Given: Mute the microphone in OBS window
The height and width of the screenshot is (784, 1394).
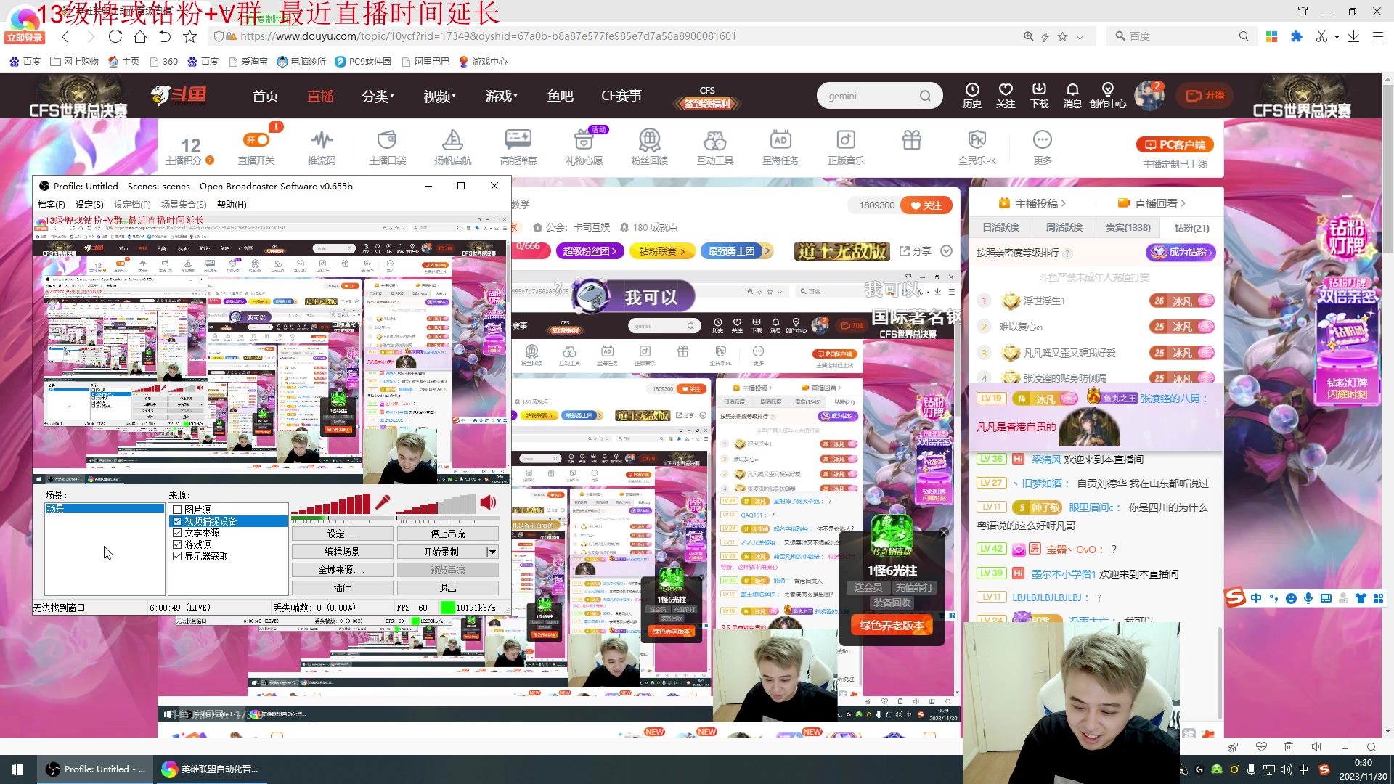Looking at the screenshot, I should click(383, 502).
